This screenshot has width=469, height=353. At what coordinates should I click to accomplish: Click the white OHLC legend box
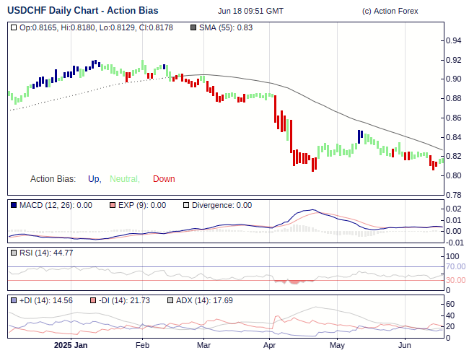(14, 27)
